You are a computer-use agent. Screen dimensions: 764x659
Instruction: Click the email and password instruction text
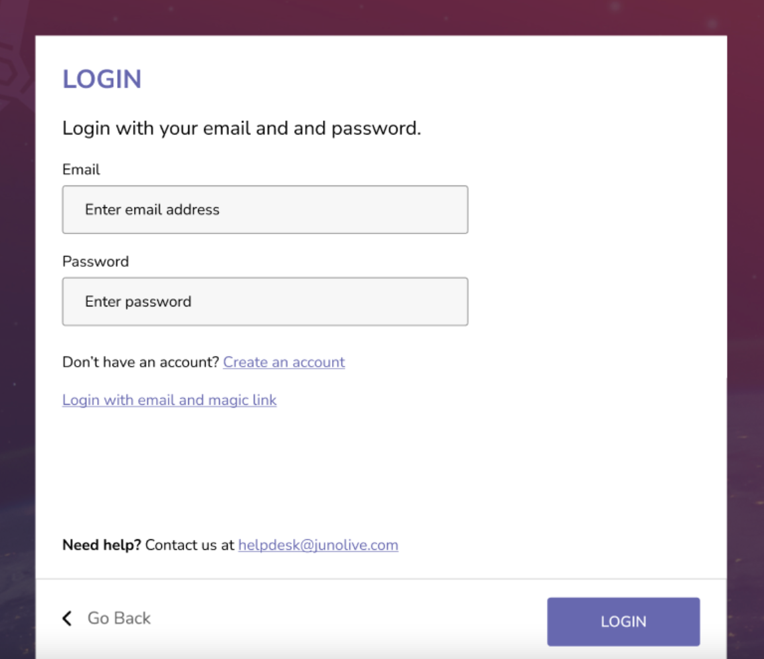click(242, 128)
